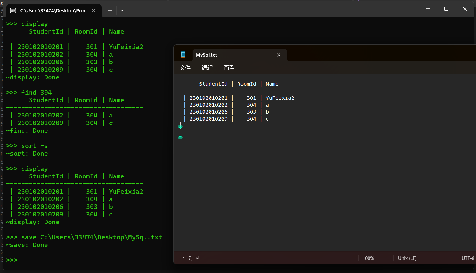
Task: Click the UTF-8 encoding indicator
Action: coord(468,258)
